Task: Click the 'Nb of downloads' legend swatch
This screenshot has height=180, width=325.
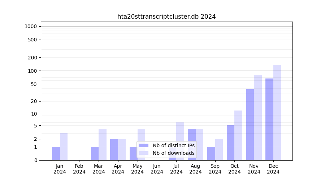Action: 143,153
